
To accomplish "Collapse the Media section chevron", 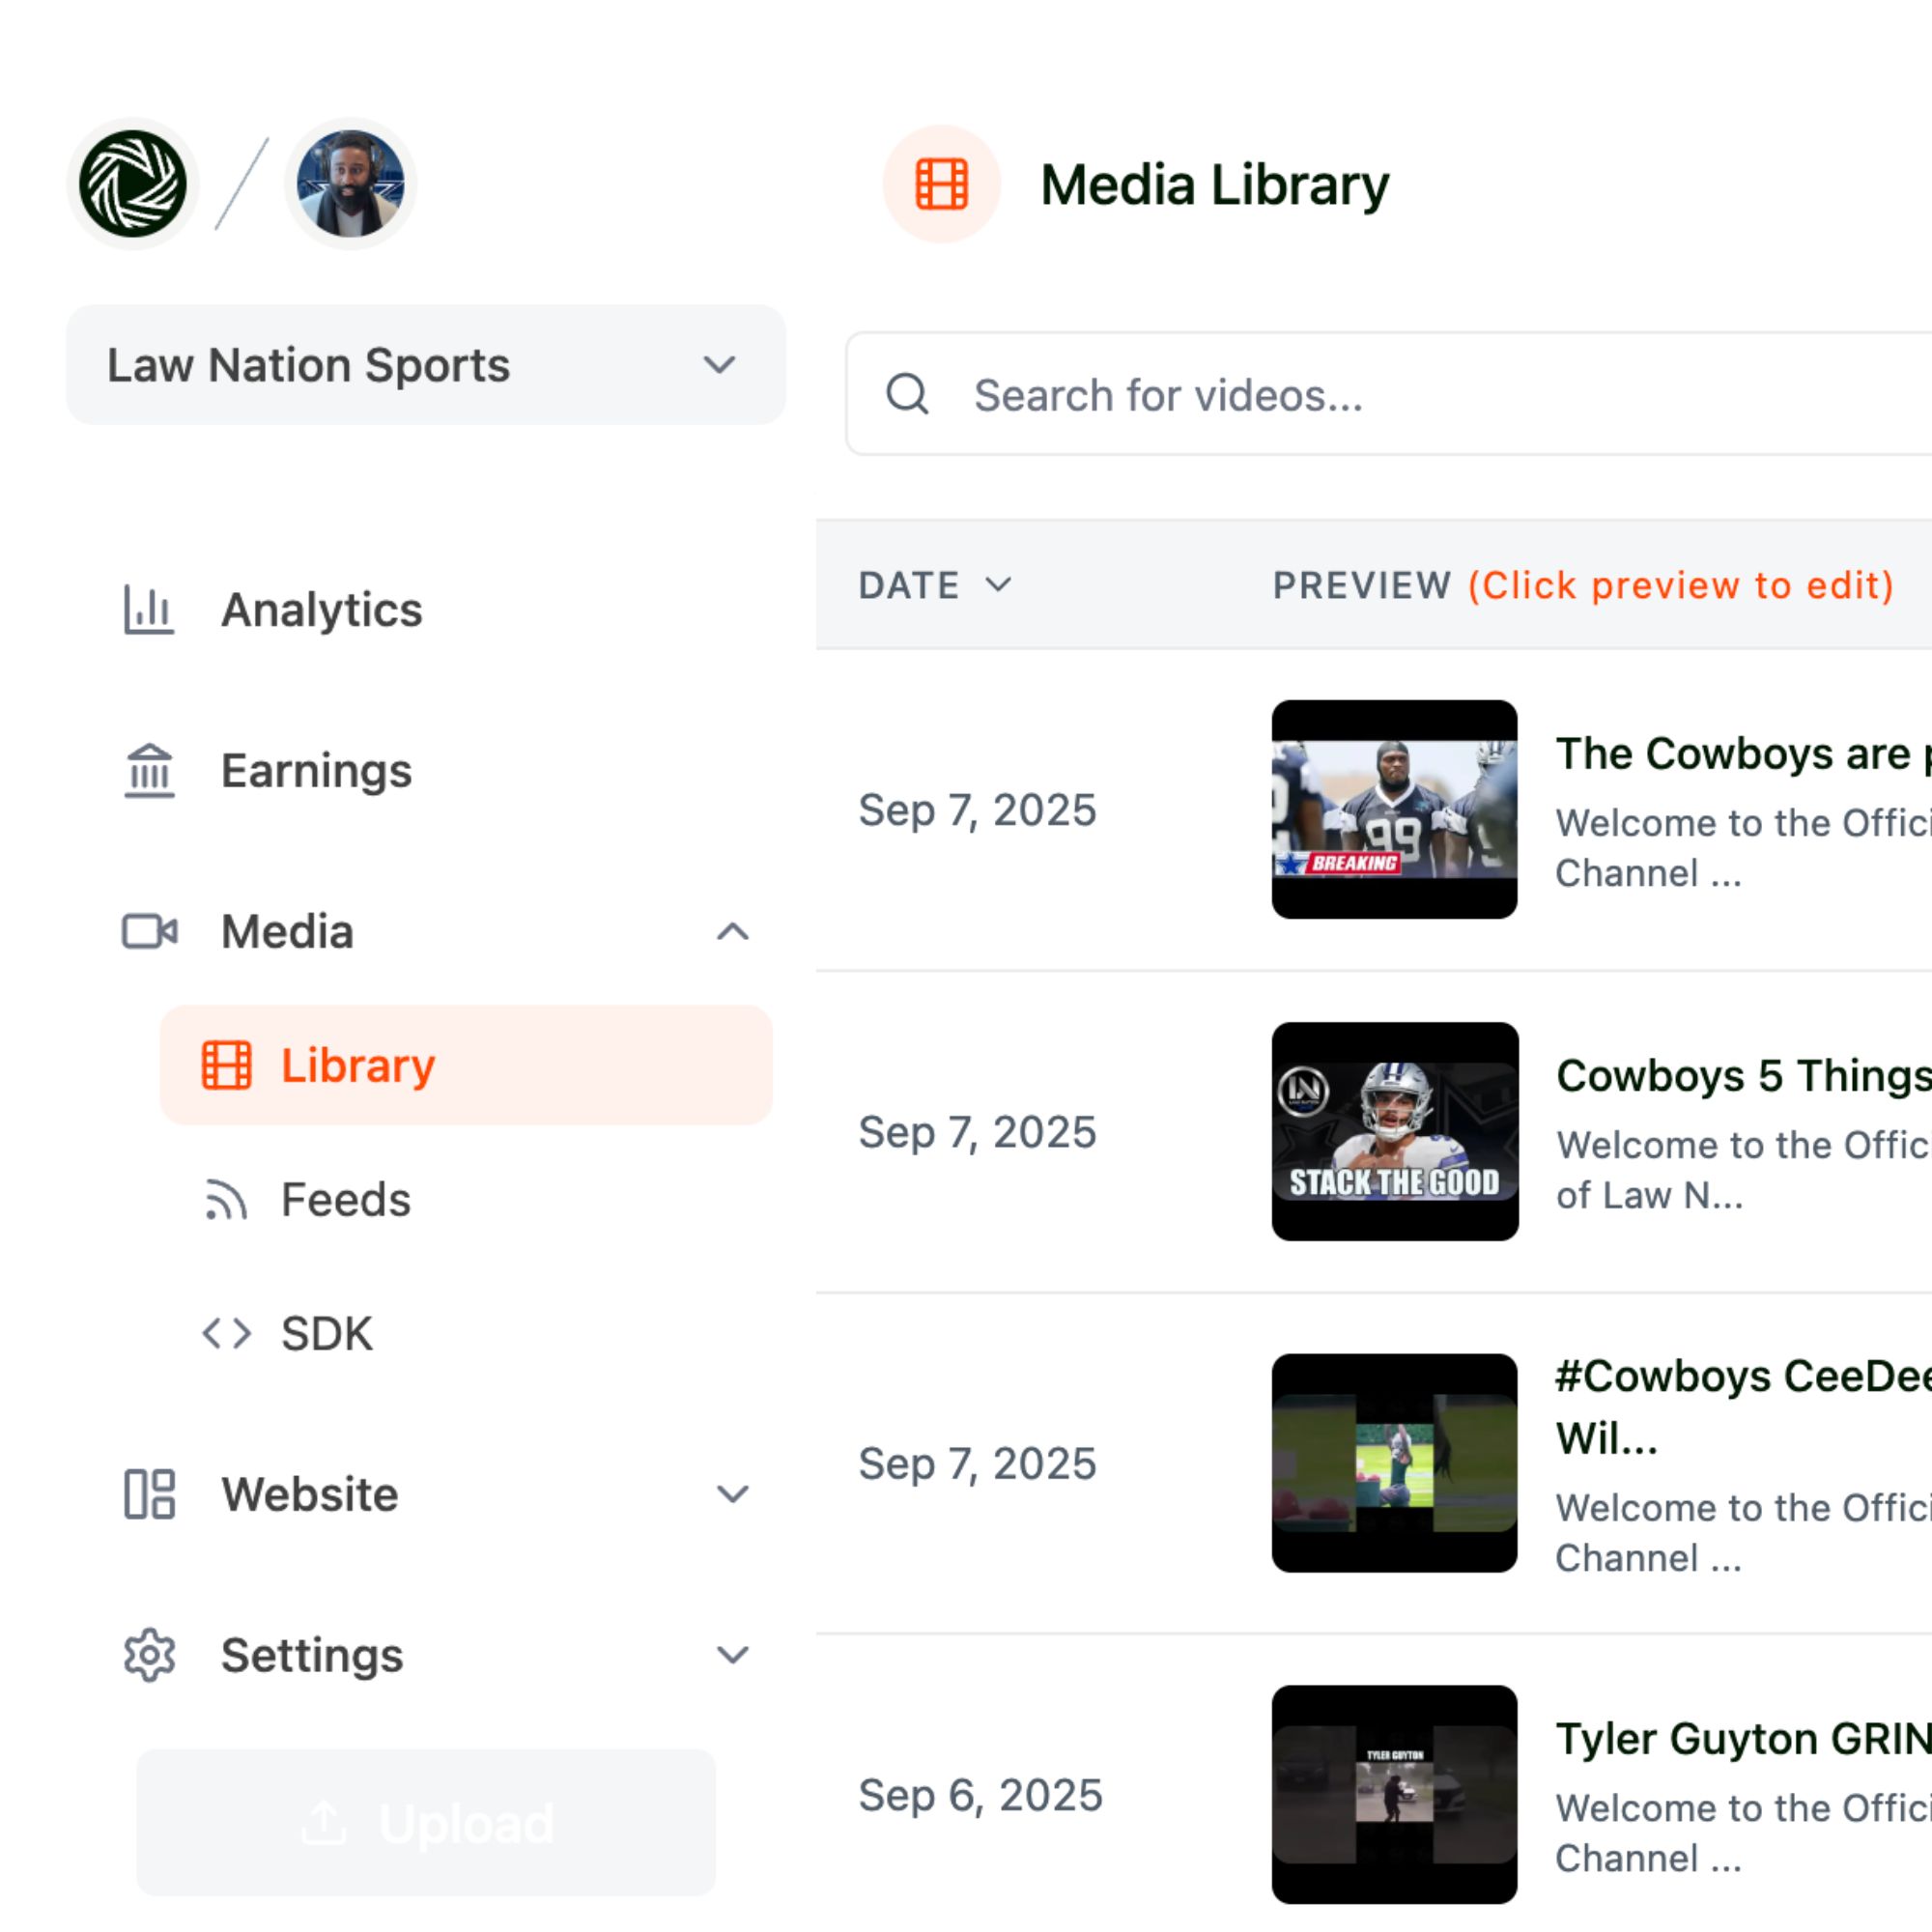I will (732, 932).
